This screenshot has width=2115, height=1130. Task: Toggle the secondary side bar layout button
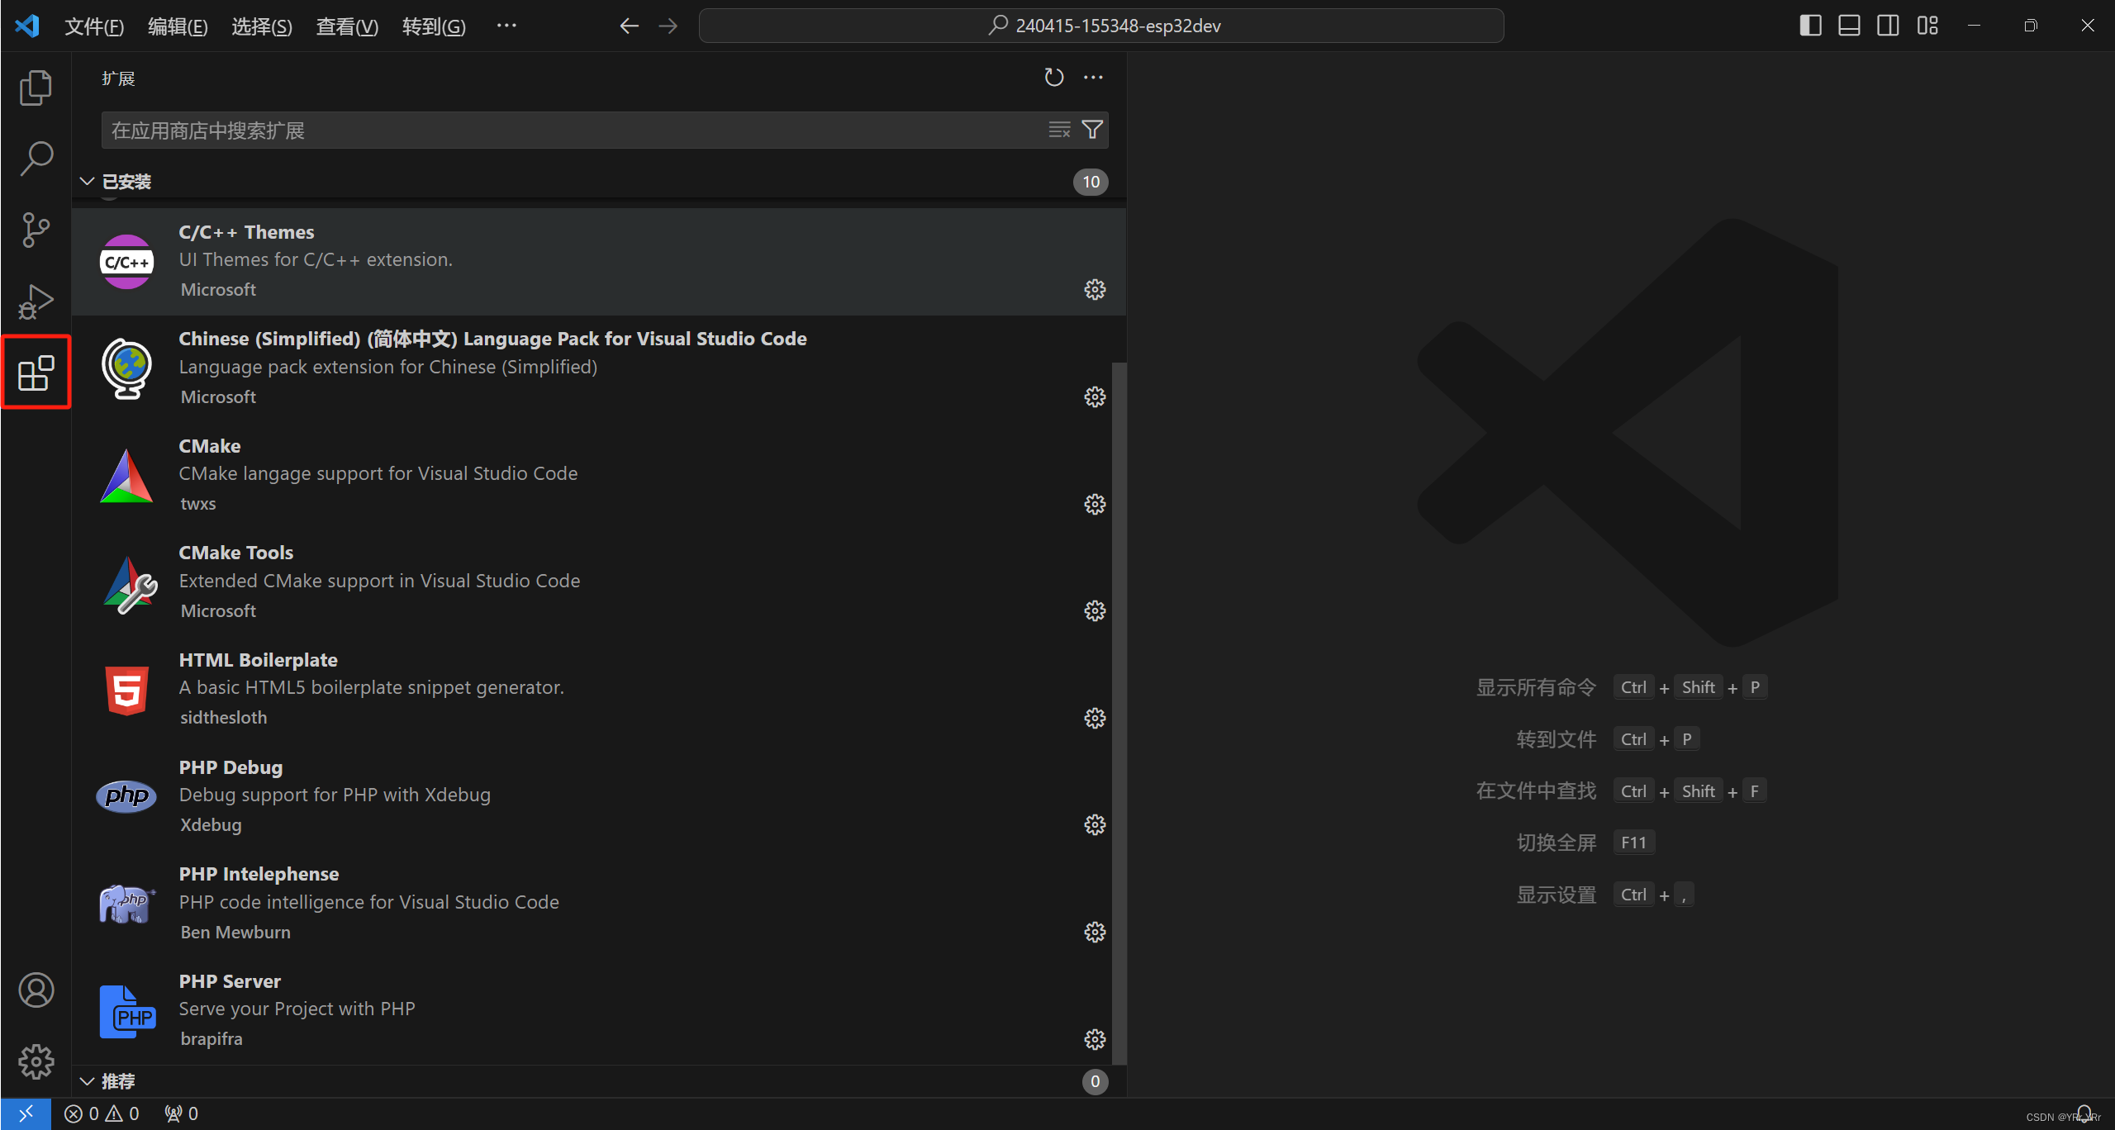[1888, 26]
